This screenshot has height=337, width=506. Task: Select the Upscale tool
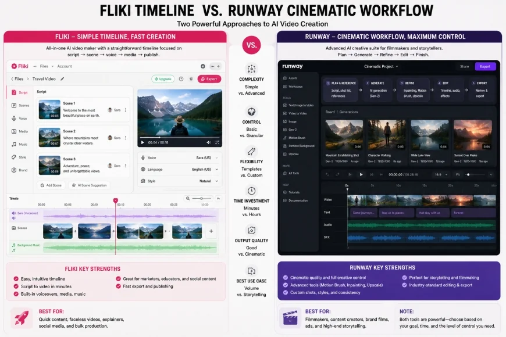click(x=291, y=154)
